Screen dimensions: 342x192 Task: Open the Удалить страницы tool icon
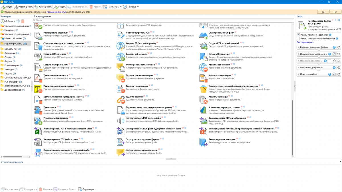click(x=203, y=99)
